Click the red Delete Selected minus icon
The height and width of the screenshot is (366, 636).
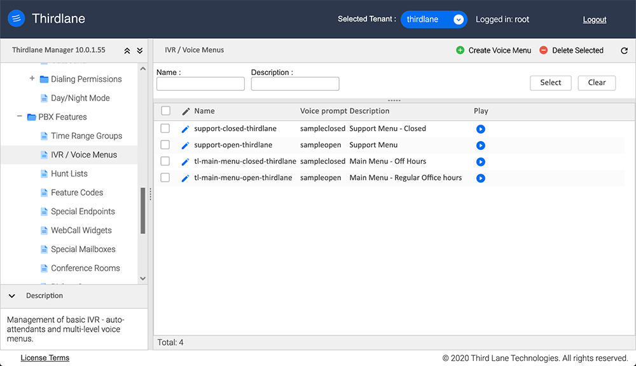click(544, 50)
